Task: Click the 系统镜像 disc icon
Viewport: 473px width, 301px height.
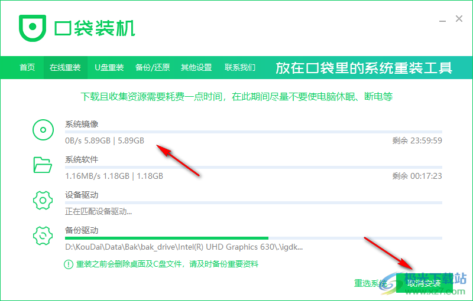Action: click(43, 130)
